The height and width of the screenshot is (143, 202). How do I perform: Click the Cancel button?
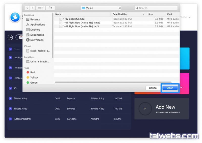click(153, 88)
